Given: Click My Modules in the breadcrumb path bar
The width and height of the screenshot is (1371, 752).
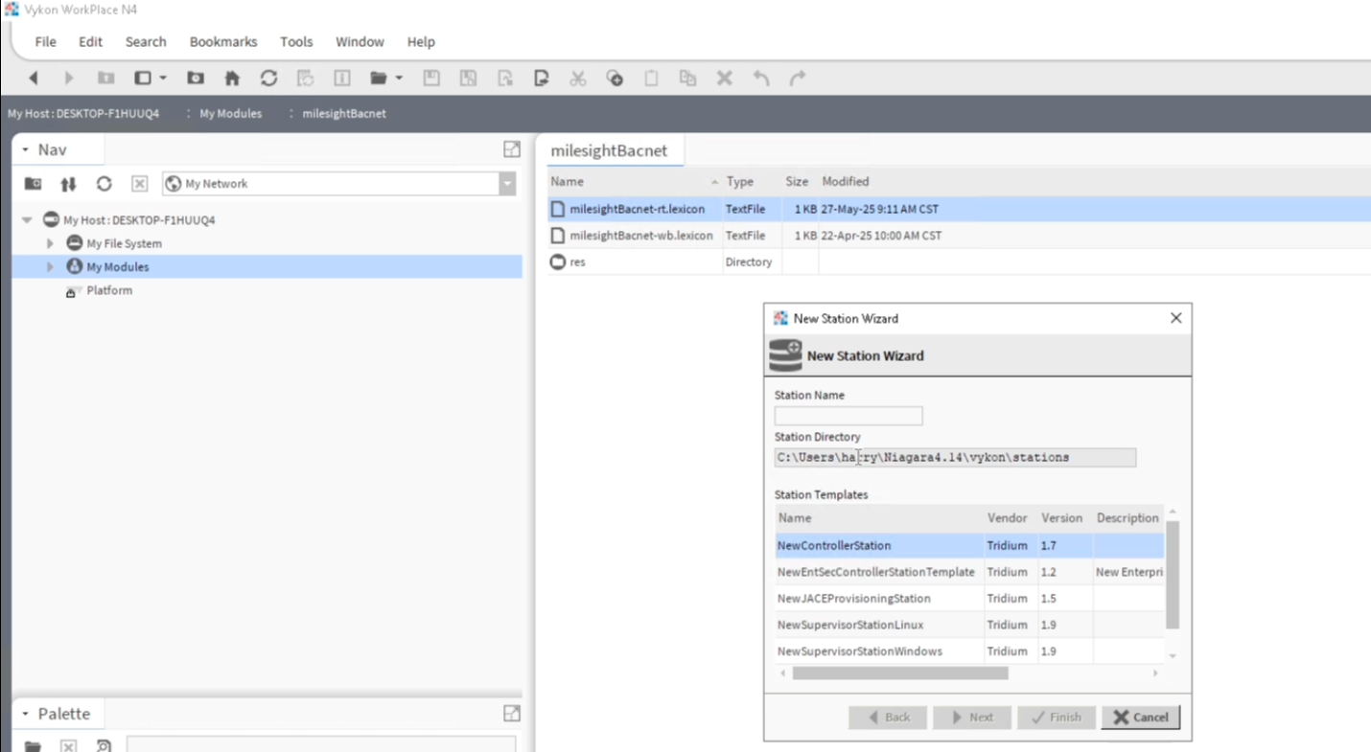Looking at the screenshot, I should pyautogui.click(x=230, y=113).
